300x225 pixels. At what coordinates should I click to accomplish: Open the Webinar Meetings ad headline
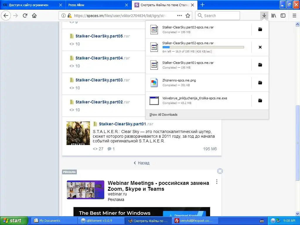pyautogui.click(x=158, y=186)
